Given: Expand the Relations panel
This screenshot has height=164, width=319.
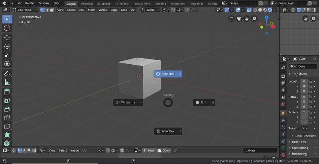Looking at the screenshot, I should (x=299, y=142).
